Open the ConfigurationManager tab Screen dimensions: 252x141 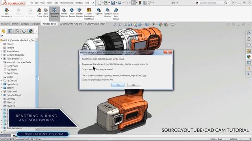point(17,31)
